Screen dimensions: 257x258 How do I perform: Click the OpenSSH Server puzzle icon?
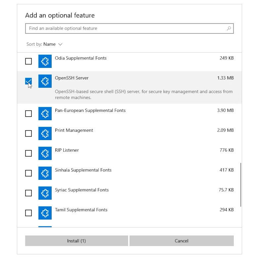pyautogui.click(x=45, y=81)
